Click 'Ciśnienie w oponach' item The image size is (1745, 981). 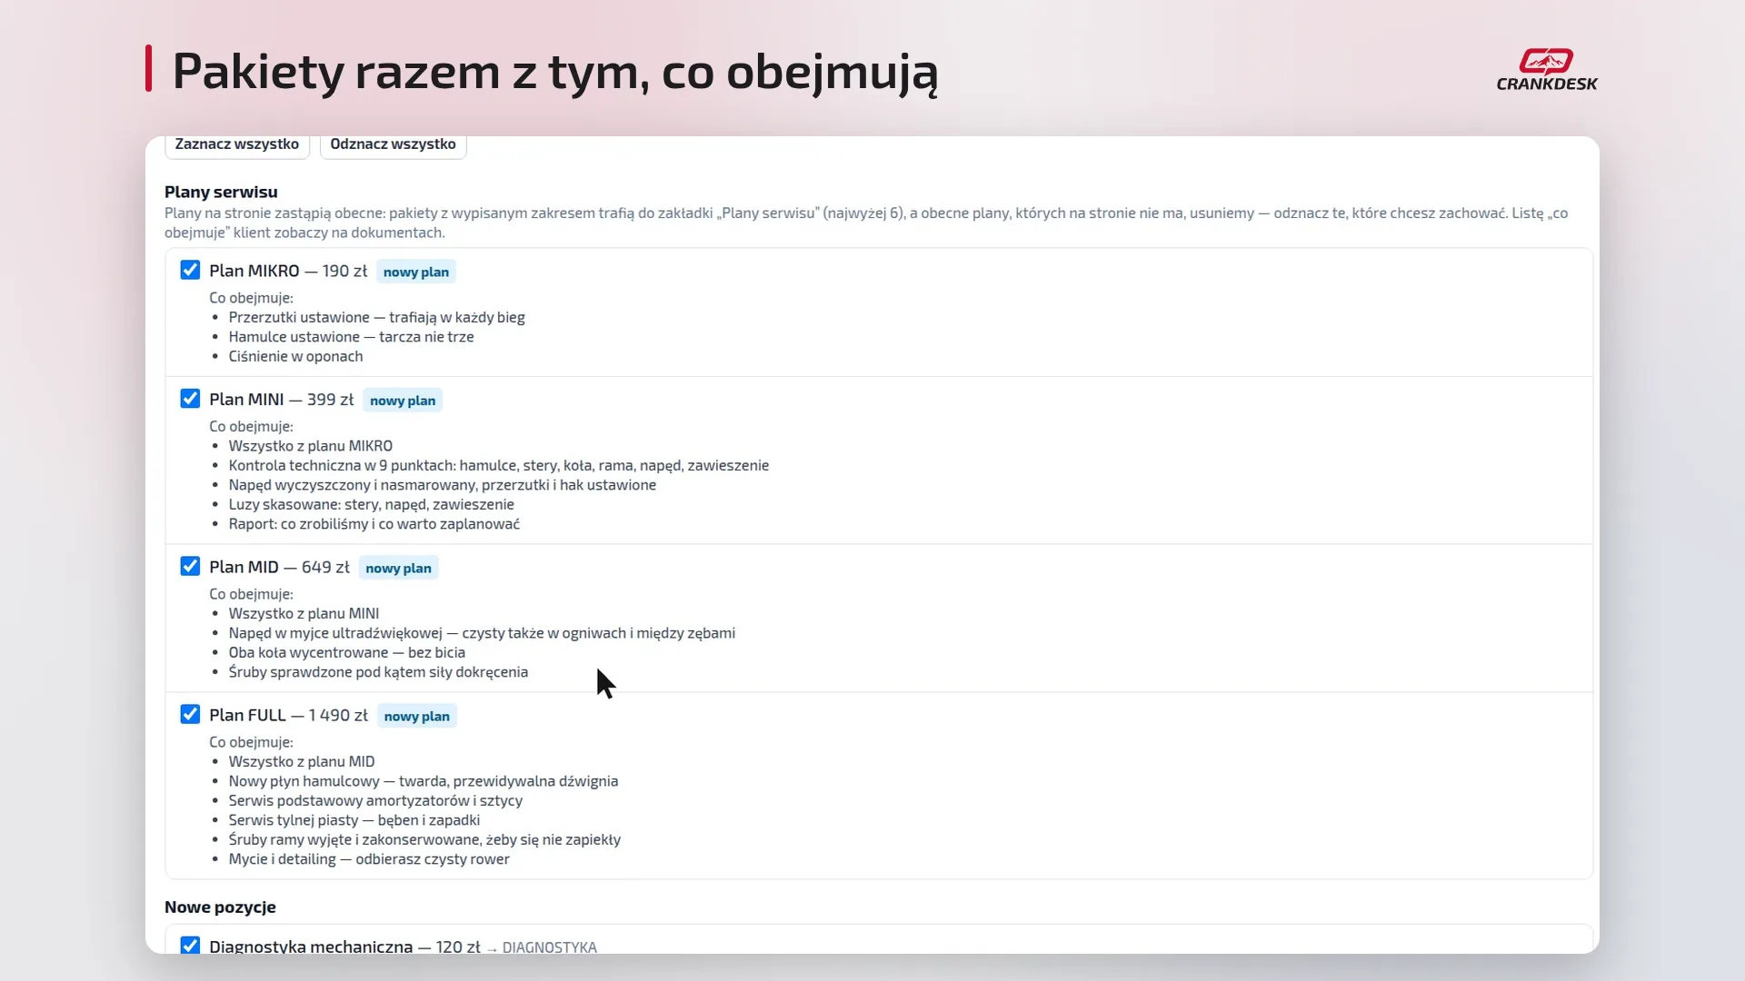[295, 356]
